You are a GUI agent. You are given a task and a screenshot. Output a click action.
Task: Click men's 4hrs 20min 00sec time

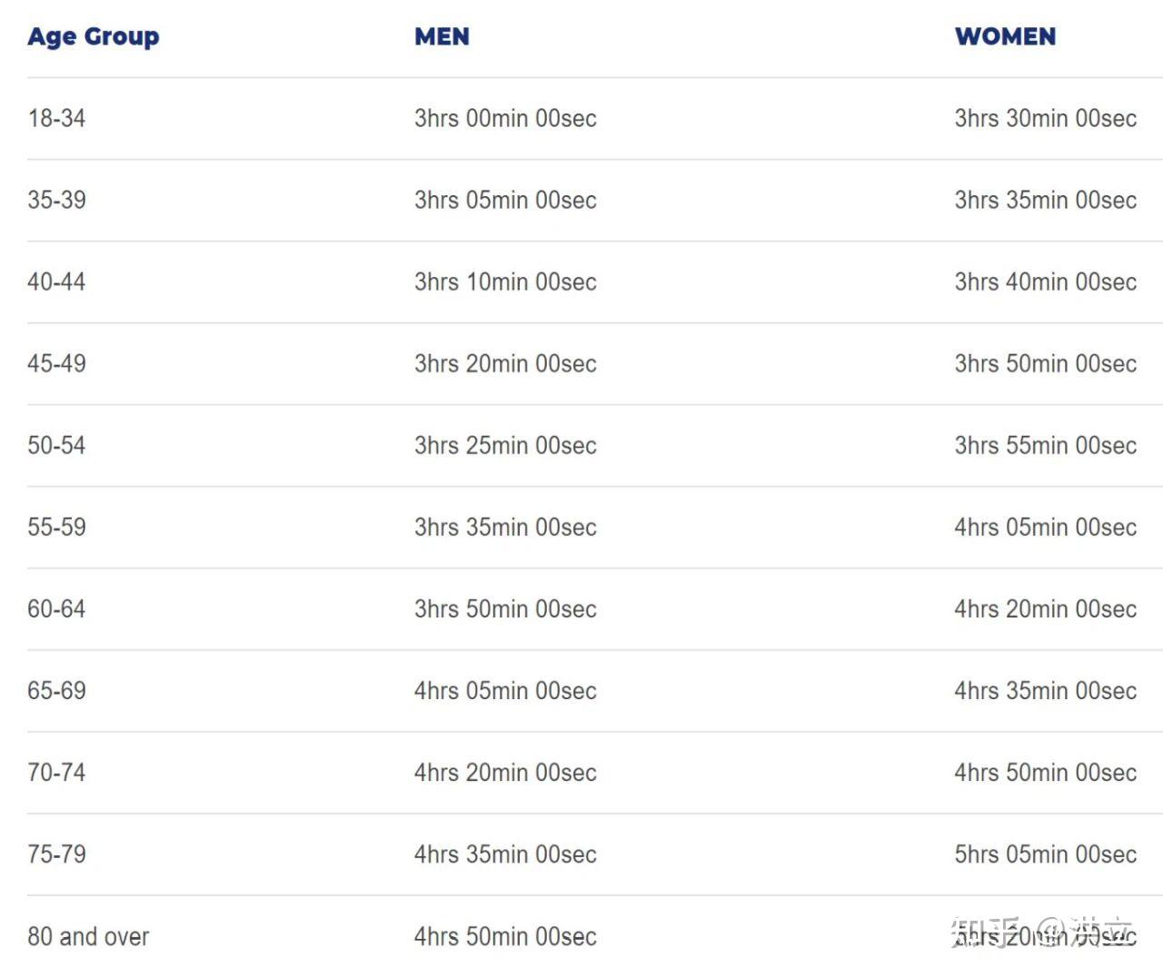(505, 772)
